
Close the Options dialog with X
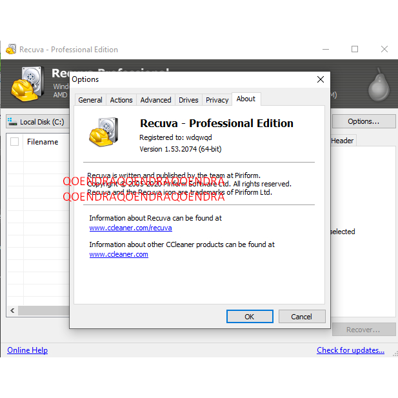[320, 79]
